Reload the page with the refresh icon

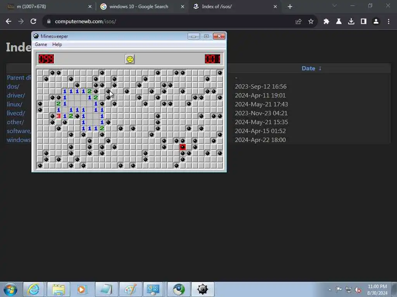[33, 22]
